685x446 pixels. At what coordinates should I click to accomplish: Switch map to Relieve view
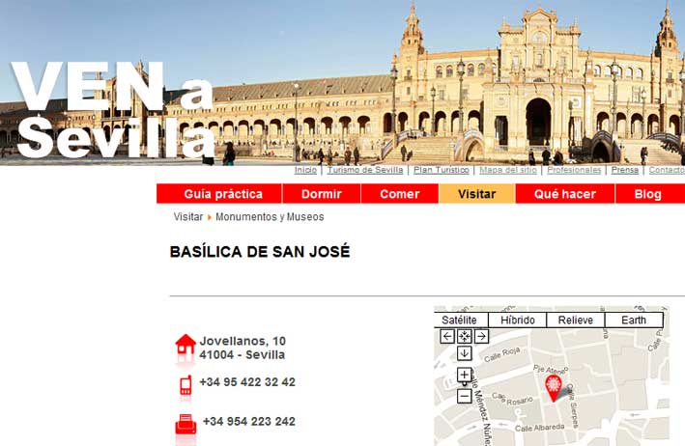tap(576, 320)
